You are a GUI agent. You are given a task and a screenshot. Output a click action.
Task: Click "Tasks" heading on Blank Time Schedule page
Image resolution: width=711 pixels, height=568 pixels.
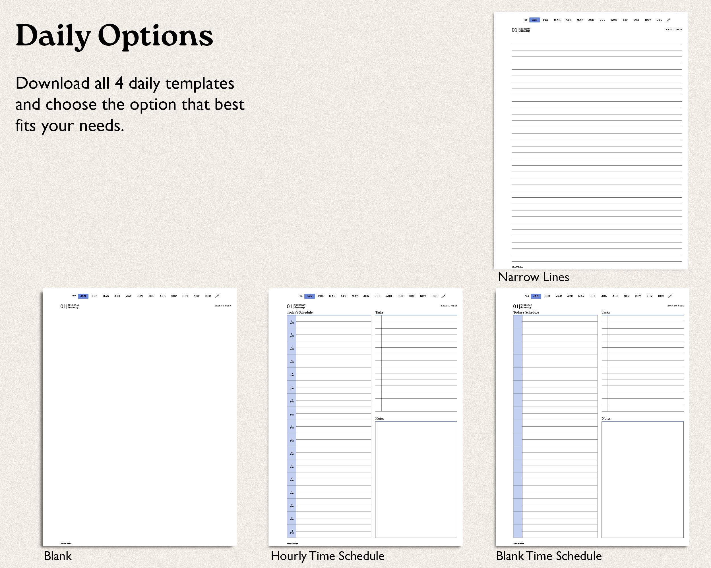coord(606,312)
